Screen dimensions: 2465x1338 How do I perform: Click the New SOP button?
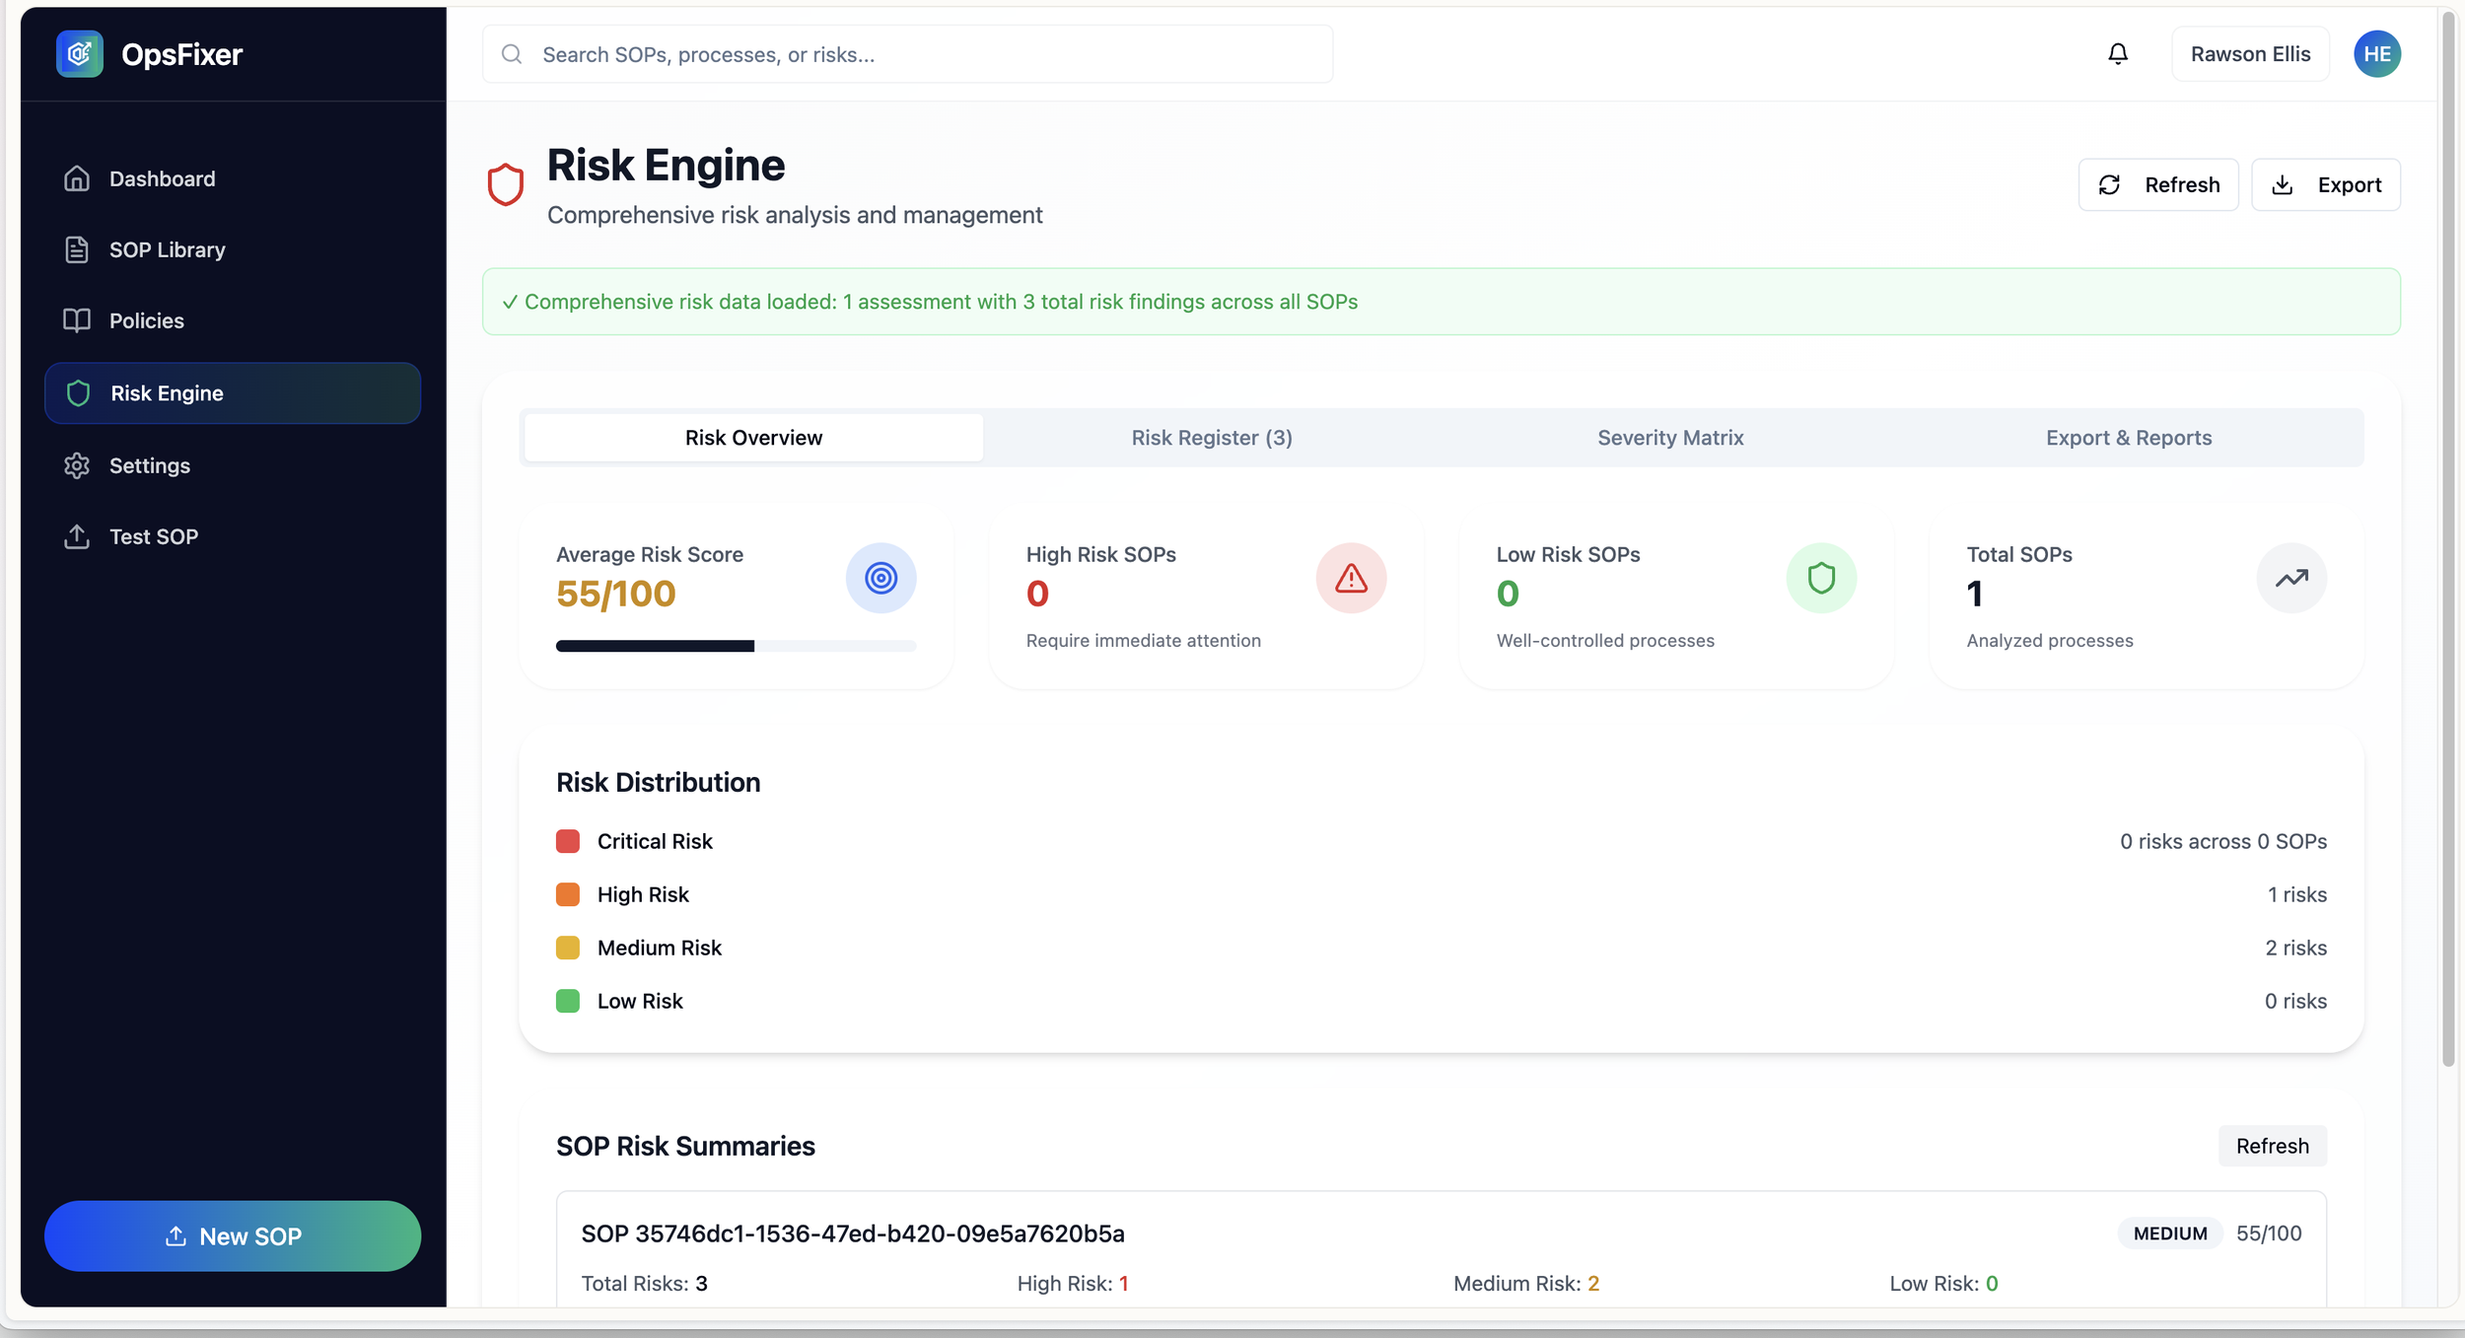(233, 1235)
